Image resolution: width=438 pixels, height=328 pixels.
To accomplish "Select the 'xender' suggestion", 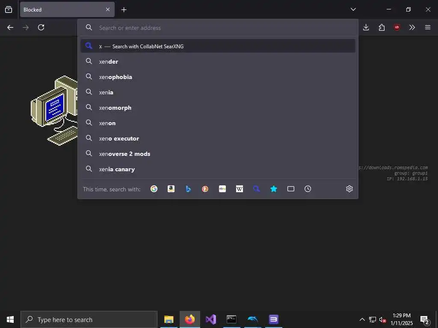I will [218, 61].
